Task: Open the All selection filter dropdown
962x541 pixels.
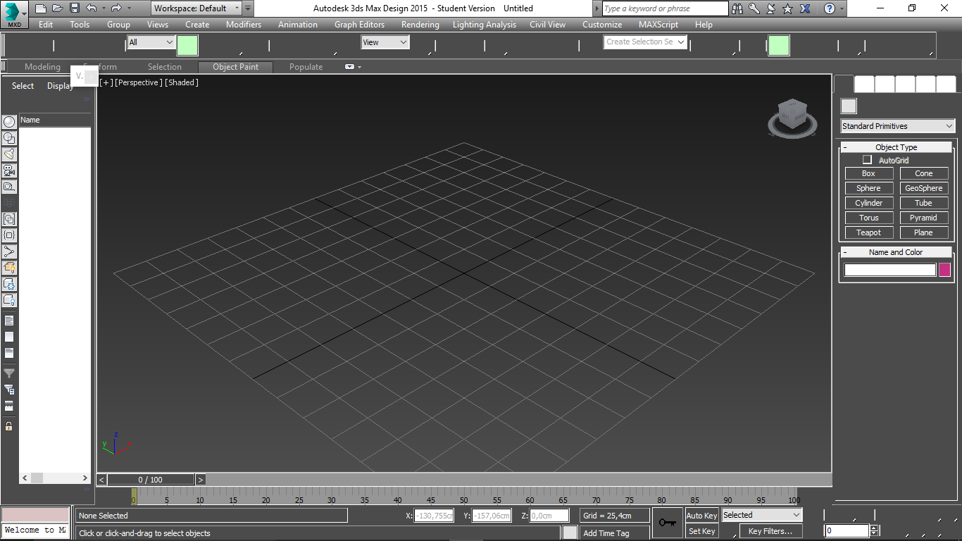Action: tap(151, 42)
